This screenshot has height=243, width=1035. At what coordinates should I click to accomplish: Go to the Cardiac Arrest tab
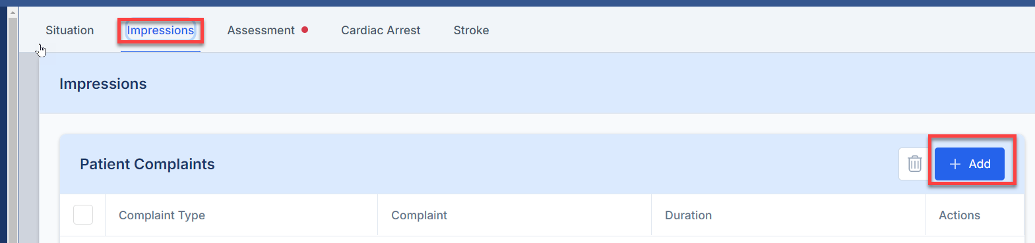(381, 30)
